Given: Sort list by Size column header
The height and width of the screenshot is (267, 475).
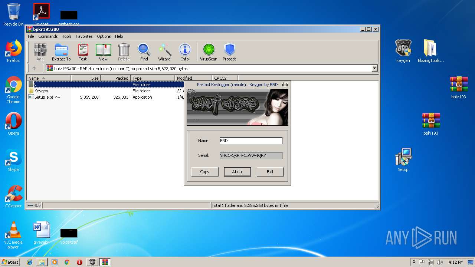Looking at the screenshot, I should pos(86,78).
